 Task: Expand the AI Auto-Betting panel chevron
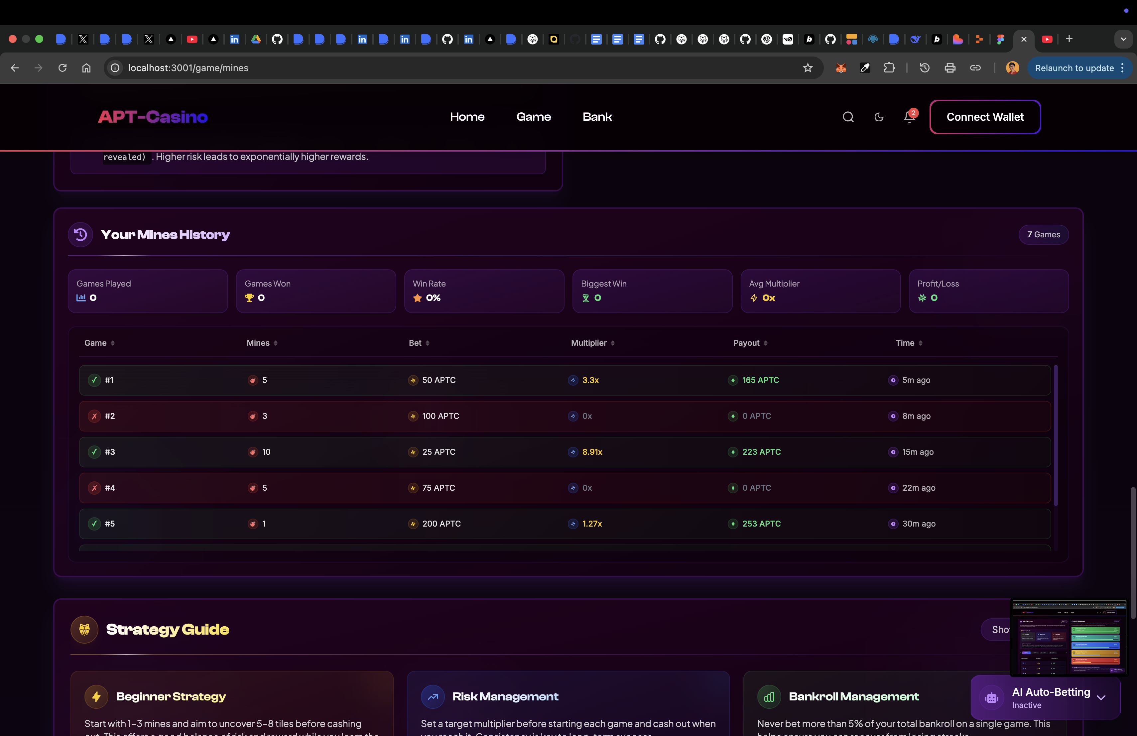tap(1101, 698)
